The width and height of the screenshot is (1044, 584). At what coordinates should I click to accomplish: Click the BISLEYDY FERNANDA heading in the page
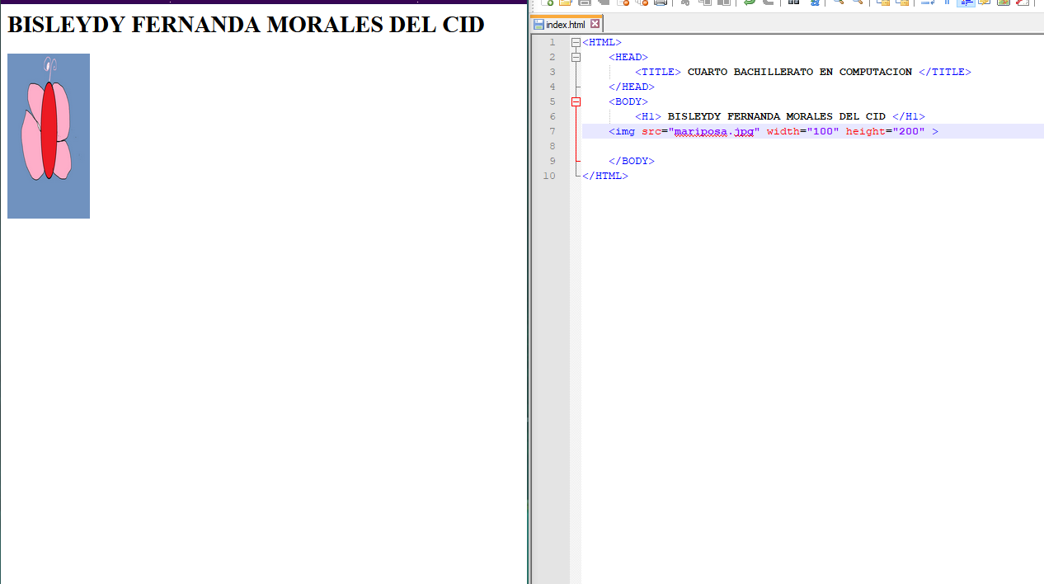pos(246,25)
